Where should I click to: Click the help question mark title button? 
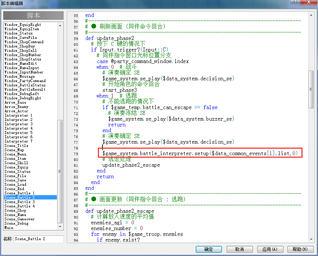click(295, 2)
